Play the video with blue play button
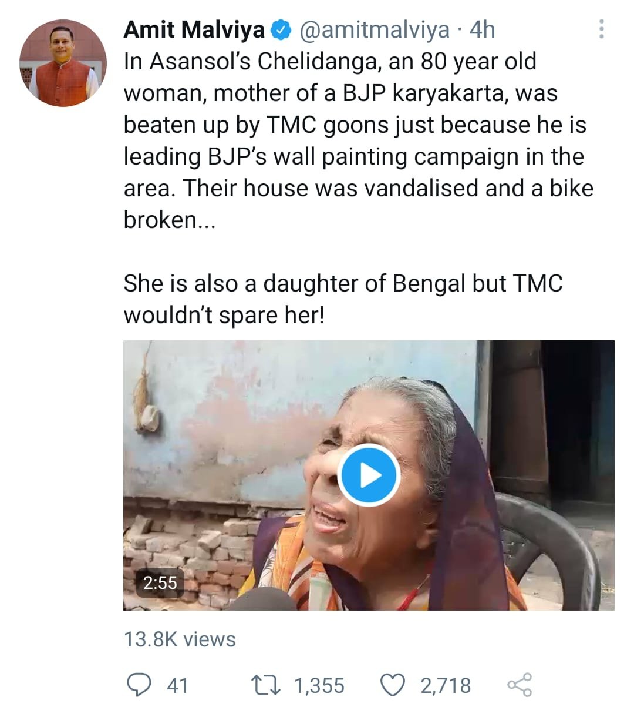Image resolution: width=634 pixels, height=717 pixels. pos(369,475)
